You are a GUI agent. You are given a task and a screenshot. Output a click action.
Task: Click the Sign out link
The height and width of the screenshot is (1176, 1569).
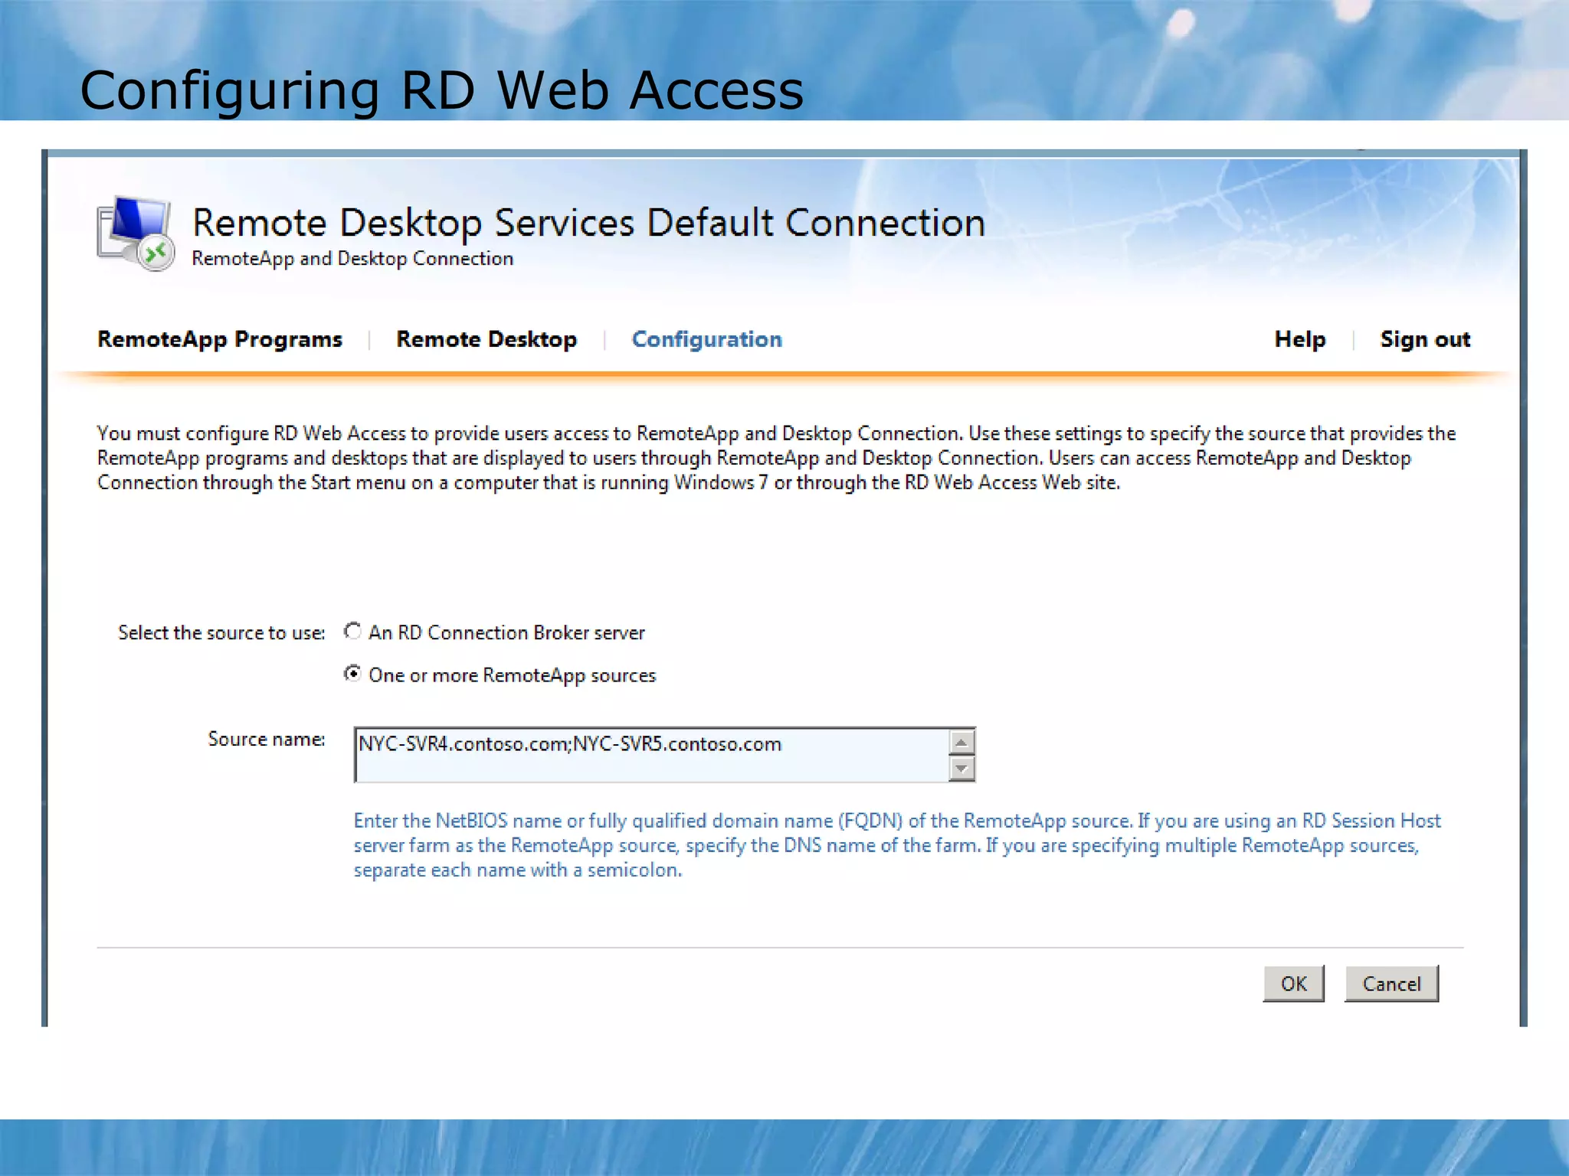point(1425,339)
